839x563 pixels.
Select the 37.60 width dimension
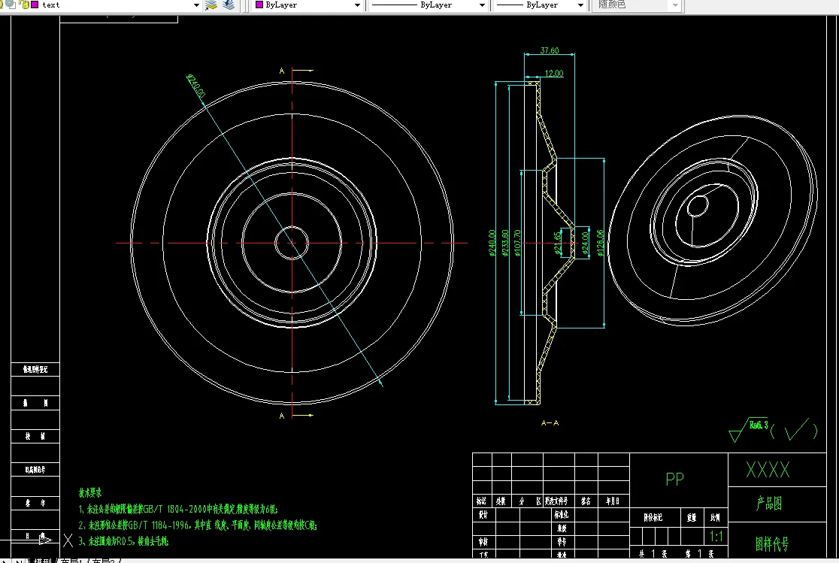coord(550,50)
